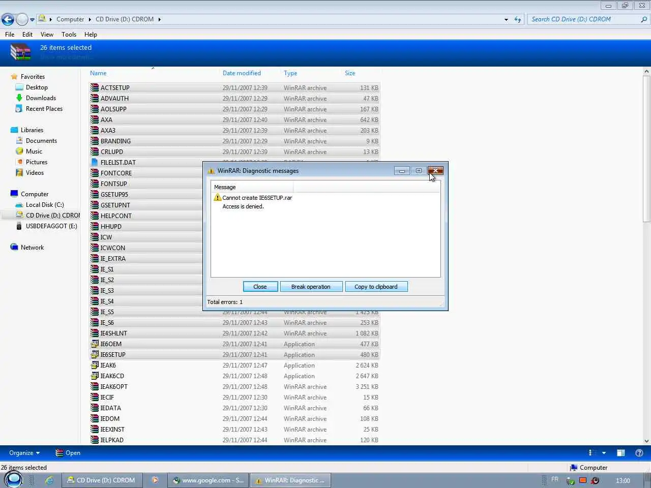
Task: Click the IE6SETUP application icon
Action: pos(95,354)
